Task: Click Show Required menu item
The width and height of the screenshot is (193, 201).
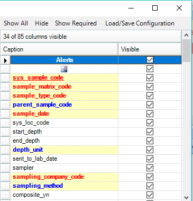Action: coord(76,23)
